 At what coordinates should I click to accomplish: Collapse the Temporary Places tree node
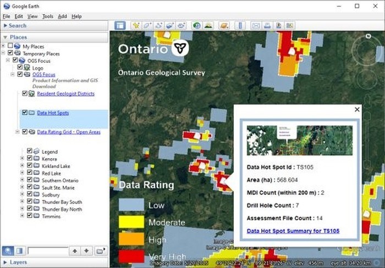pyautogui.click(x=3, y=53)
